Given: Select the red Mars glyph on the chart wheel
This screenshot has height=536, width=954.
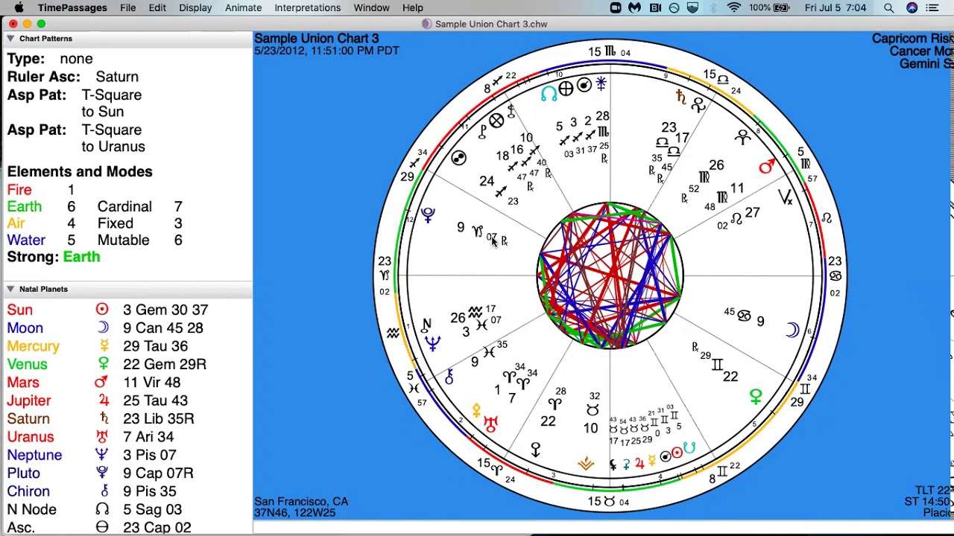Looking at the screenshot, I should (767, 167).
